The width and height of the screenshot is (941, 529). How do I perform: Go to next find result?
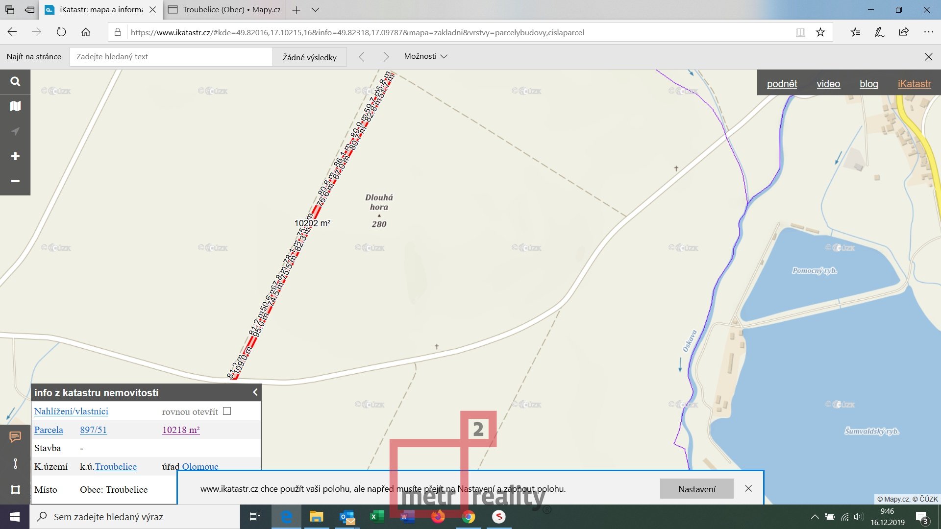(386, 57)
